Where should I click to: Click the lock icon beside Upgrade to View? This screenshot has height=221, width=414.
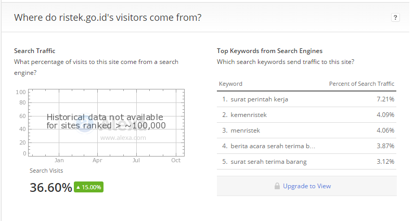[x=277, y=186]
